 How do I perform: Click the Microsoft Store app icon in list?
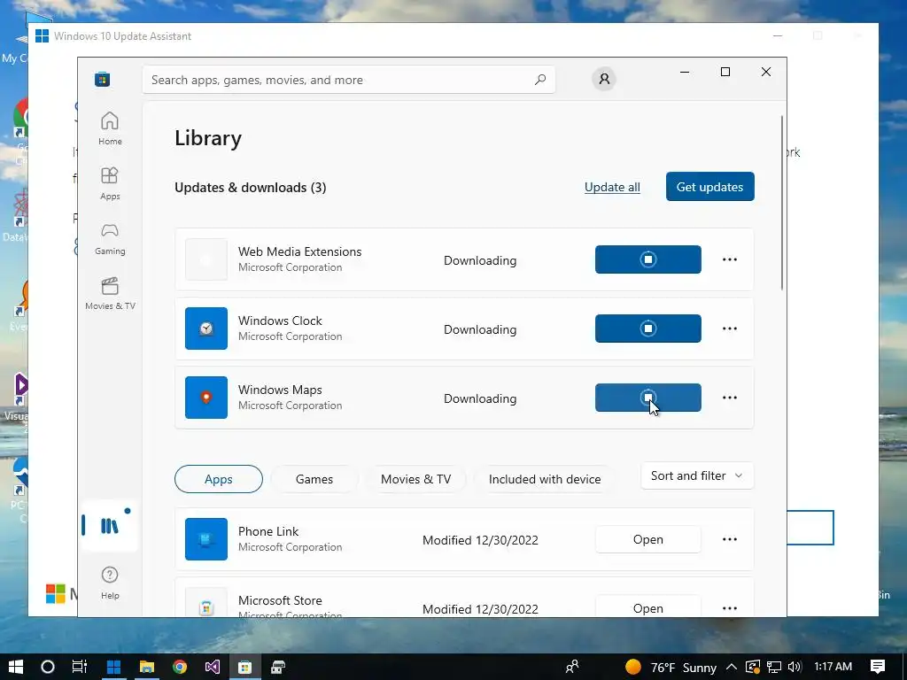tap(205, 602)
